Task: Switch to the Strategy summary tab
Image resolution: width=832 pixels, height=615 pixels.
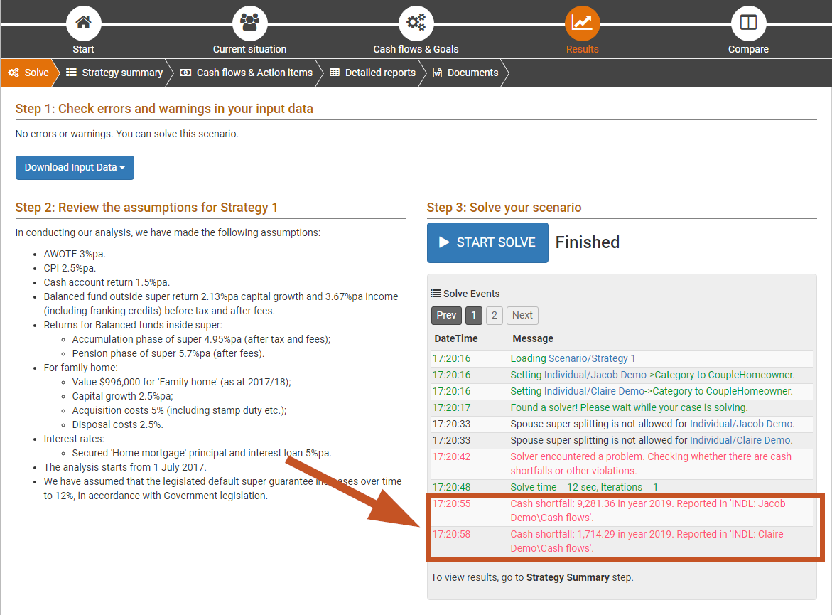Action: [114, 73]
